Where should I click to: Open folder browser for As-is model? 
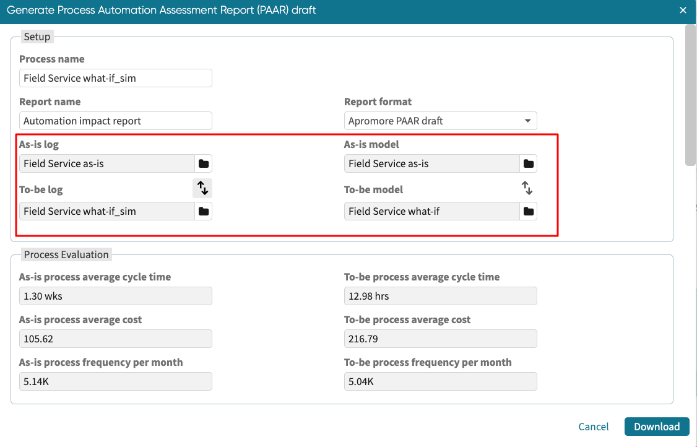[528, 163]
